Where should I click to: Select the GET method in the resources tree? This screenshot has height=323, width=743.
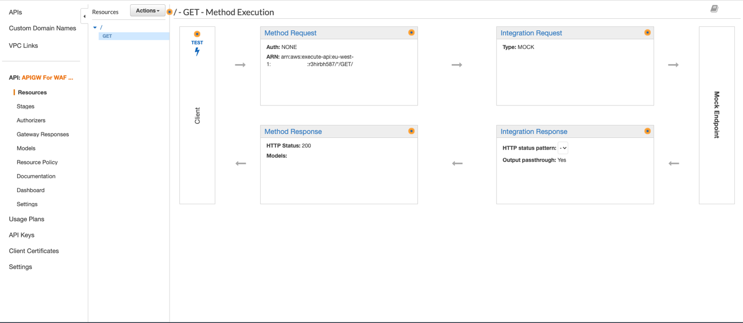pyautogui.click(x=107, y=36)
